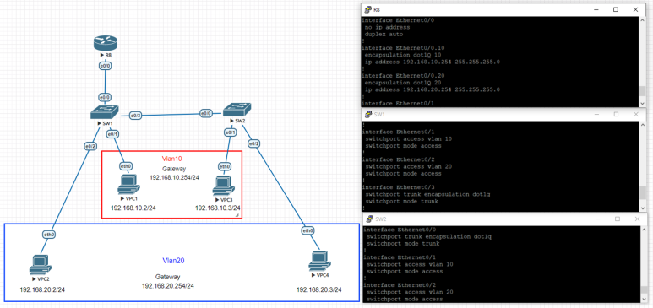Click scroll-down arrow in SW1 terminal

point(643,208)
